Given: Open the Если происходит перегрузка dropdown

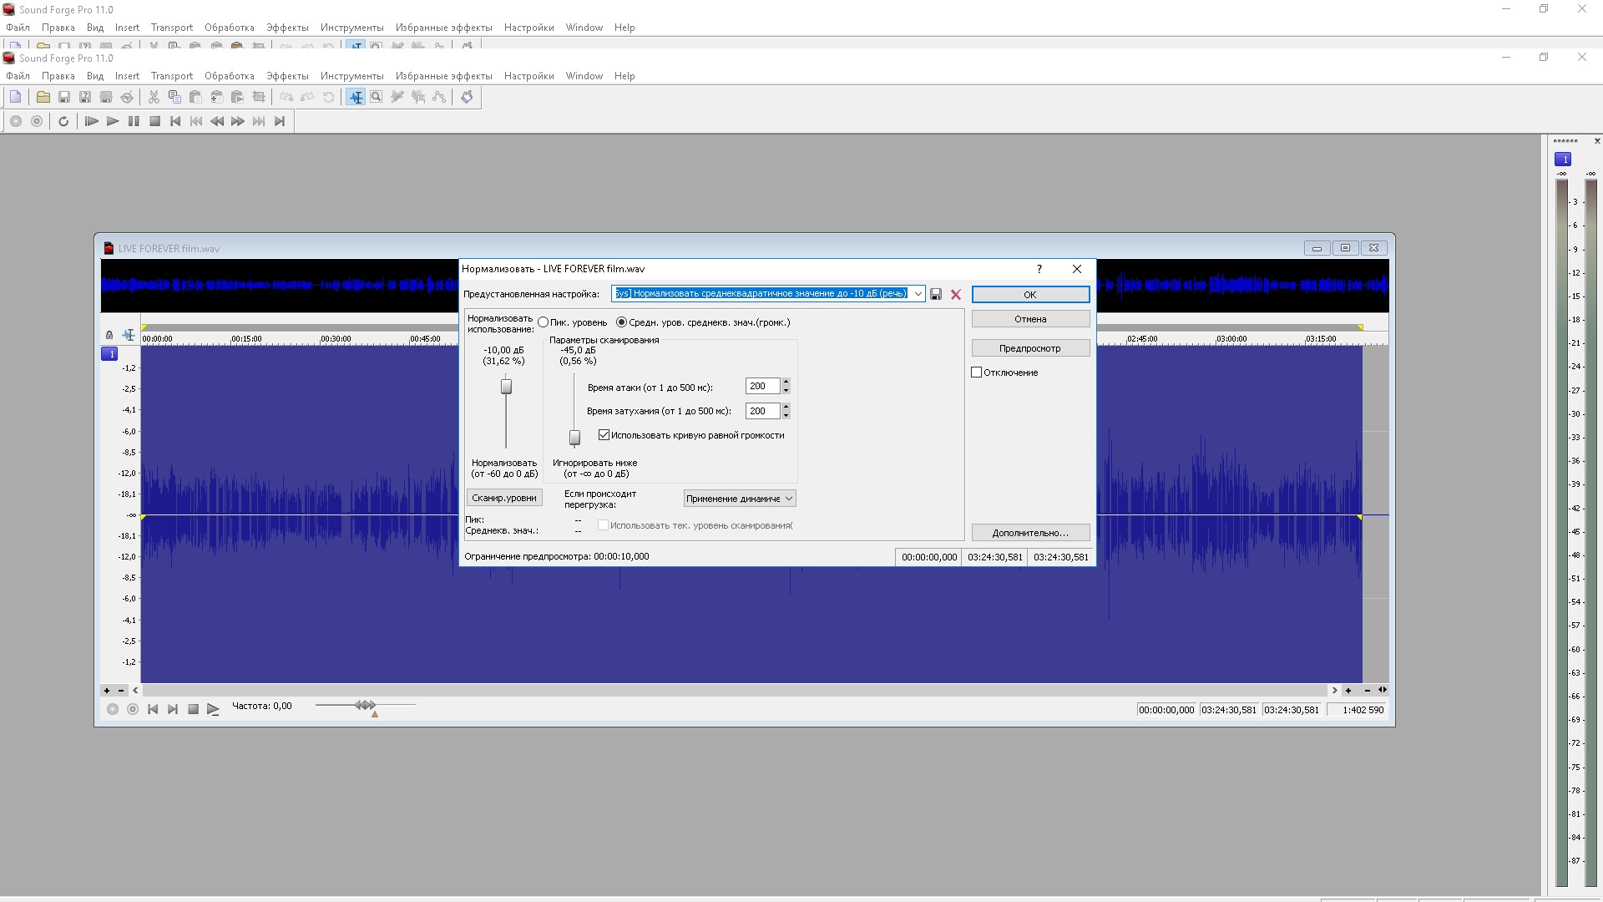Looking at the screenshot, I should point(739,499).
